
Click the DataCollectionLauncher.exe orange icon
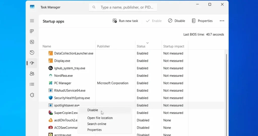click(50, 53)
